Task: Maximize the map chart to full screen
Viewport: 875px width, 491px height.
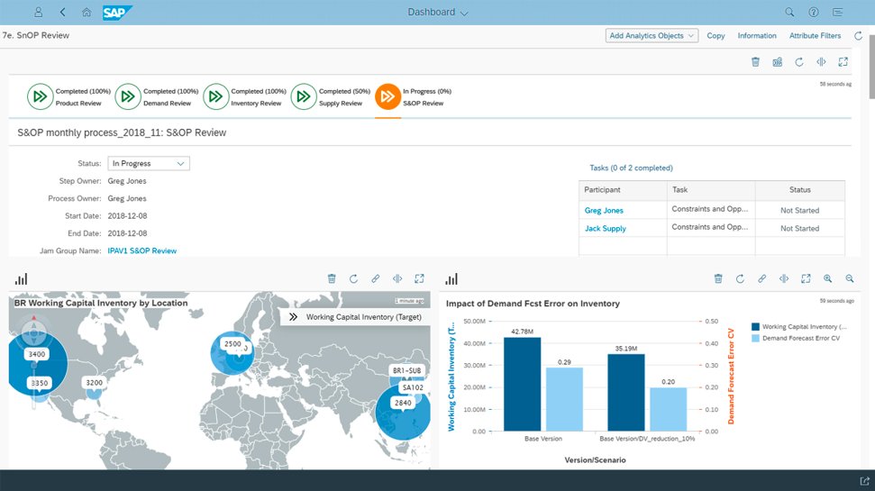Action: 419,278
